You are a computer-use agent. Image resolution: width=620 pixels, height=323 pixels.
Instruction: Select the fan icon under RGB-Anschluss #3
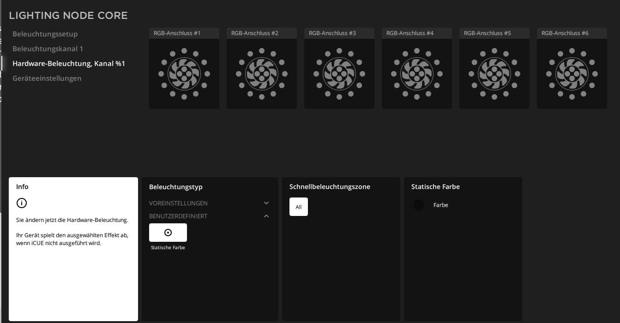point(339,74)
